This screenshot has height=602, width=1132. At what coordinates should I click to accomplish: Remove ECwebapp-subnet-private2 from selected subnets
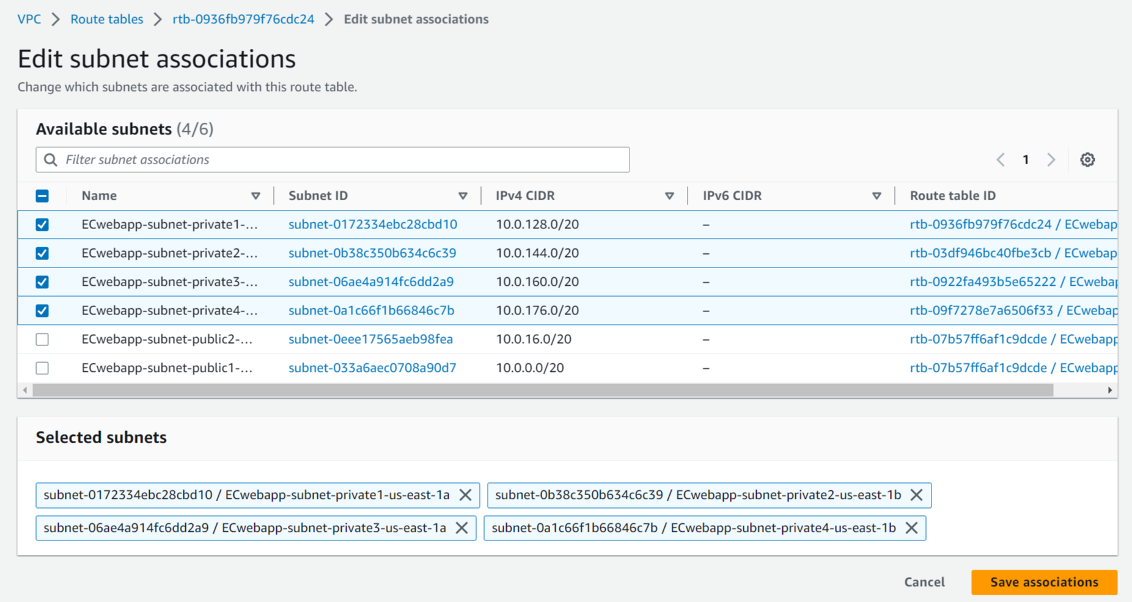click(x=916, y=495)
